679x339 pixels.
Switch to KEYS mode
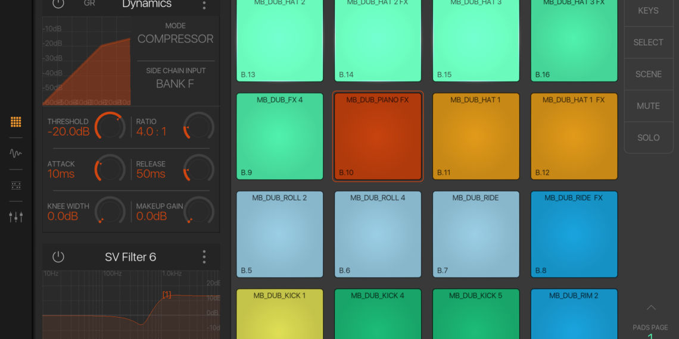point(648,11)
